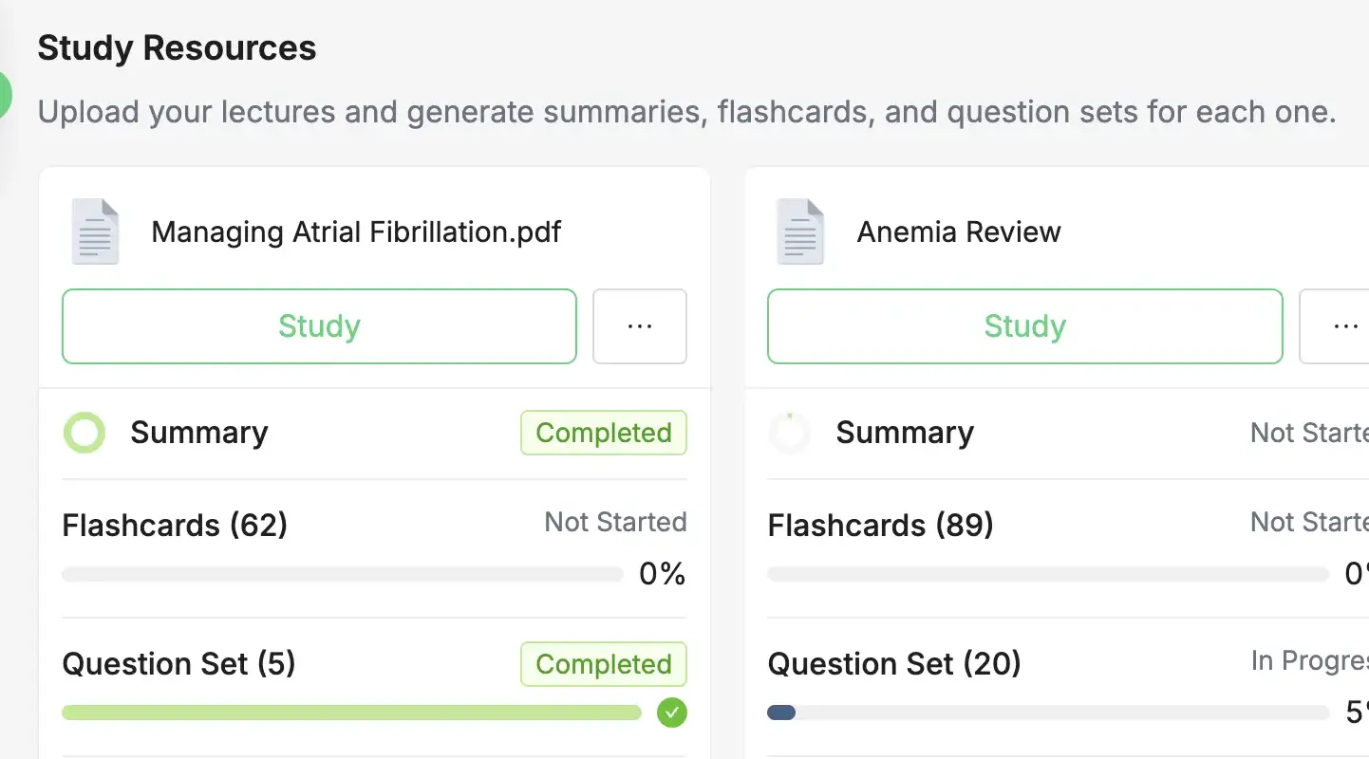Click Study button for Managing Atrial Fibrillation
This screenshot has height=759, width=1369.
click(x=319, y=326)
